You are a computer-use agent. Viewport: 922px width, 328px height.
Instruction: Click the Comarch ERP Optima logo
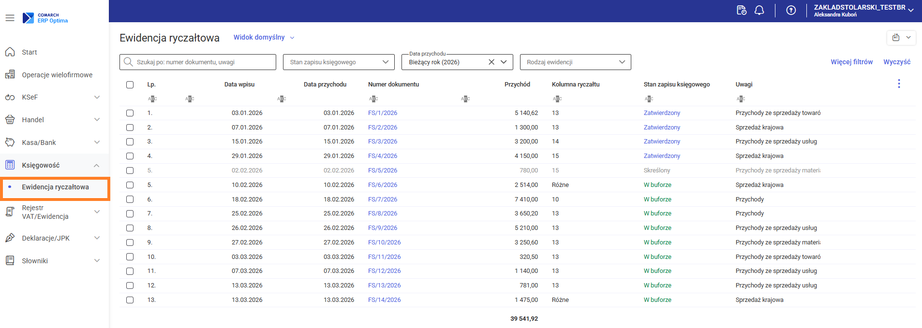(45, 18)
